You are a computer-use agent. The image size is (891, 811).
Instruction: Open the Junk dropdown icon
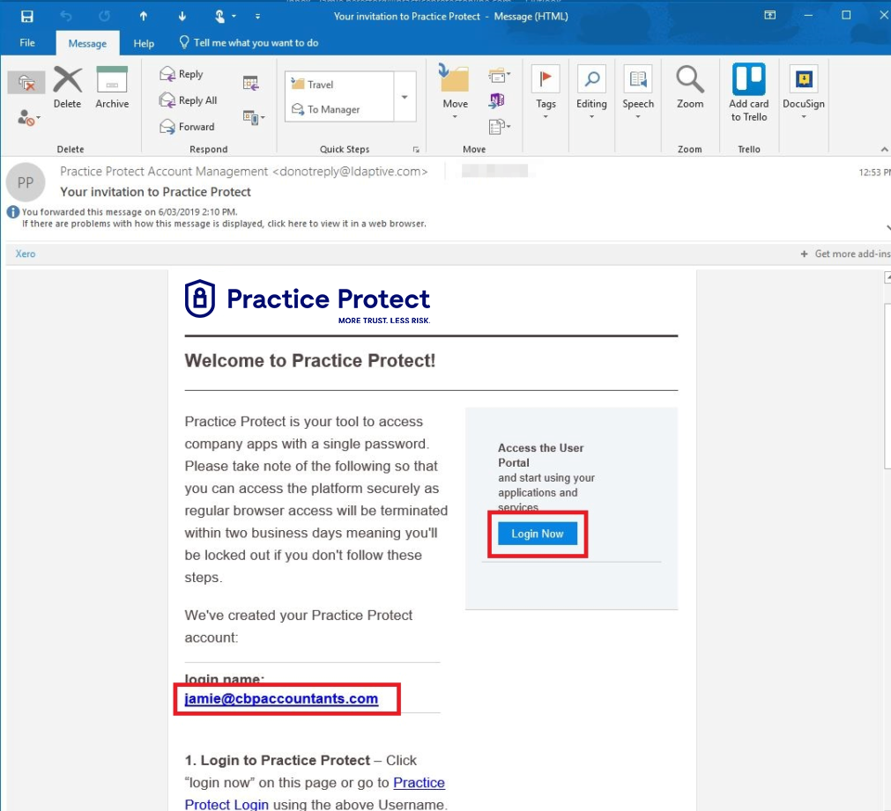[x=28, y=118]
